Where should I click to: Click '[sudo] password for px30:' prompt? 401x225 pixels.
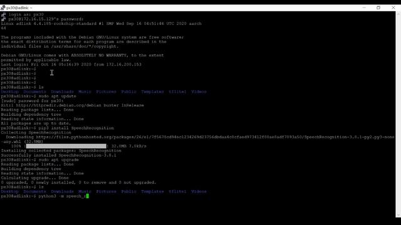[32, 101]
